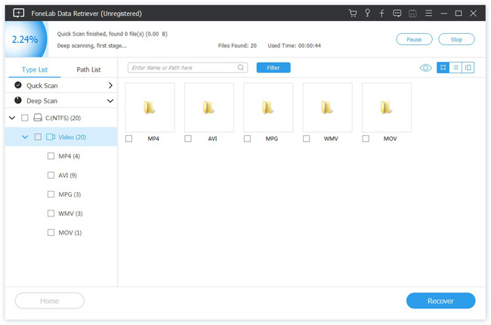The height and width of the screenshot is (325, 491).
Task: Switch to detail content view
Action: tap(468, 68)
